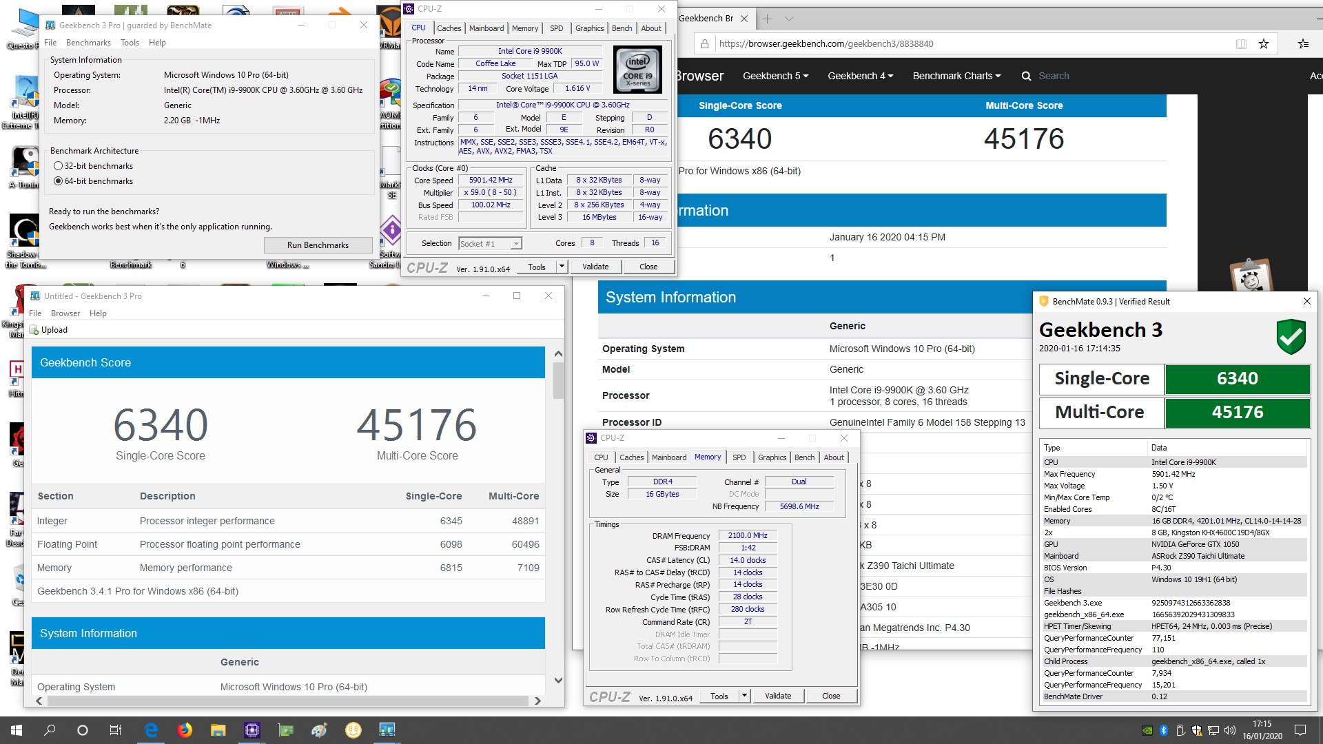Open Tools menu in Geekbench 3 Pro window
This screenshot has height=744, width=1323.
click(130, 43)
